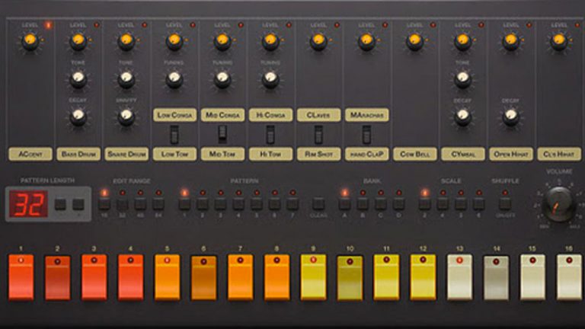This screenshot has height=329, width=585.
Task: Flip the Maracas / Hand Clap switch
Action: coord(366,135)
